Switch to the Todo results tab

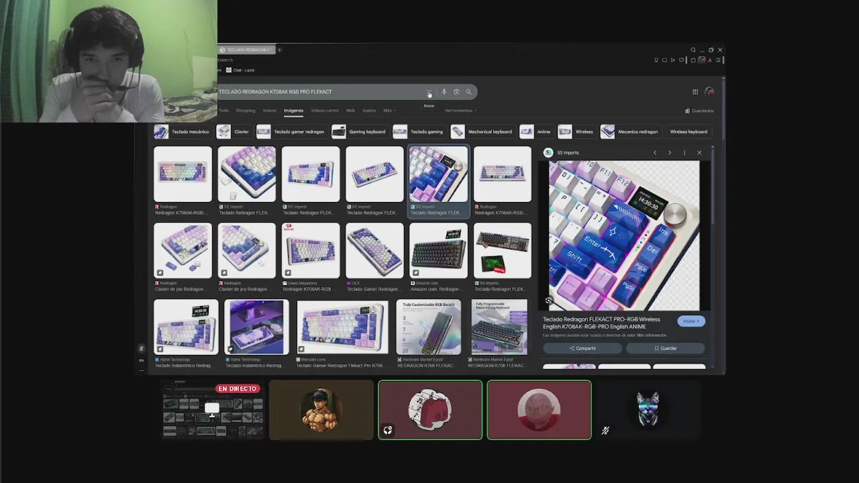tap(223, 111)
